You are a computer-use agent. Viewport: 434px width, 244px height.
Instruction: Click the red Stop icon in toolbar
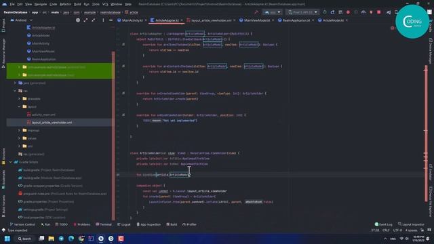point(379,12)
